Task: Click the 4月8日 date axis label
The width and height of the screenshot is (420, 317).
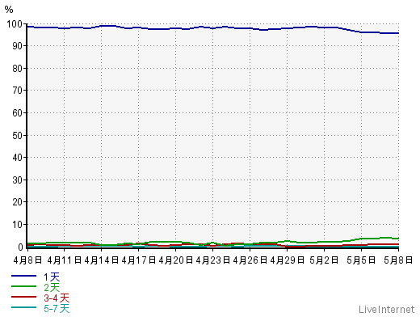Action: [27, 260]
